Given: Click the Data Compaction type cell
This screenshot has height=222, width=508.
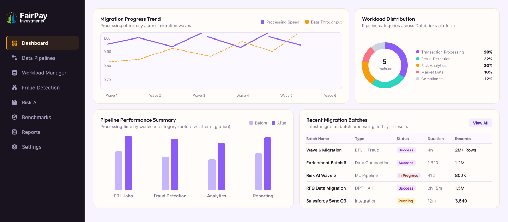Looking at the screenshot, I should click(x=372, y=163).
